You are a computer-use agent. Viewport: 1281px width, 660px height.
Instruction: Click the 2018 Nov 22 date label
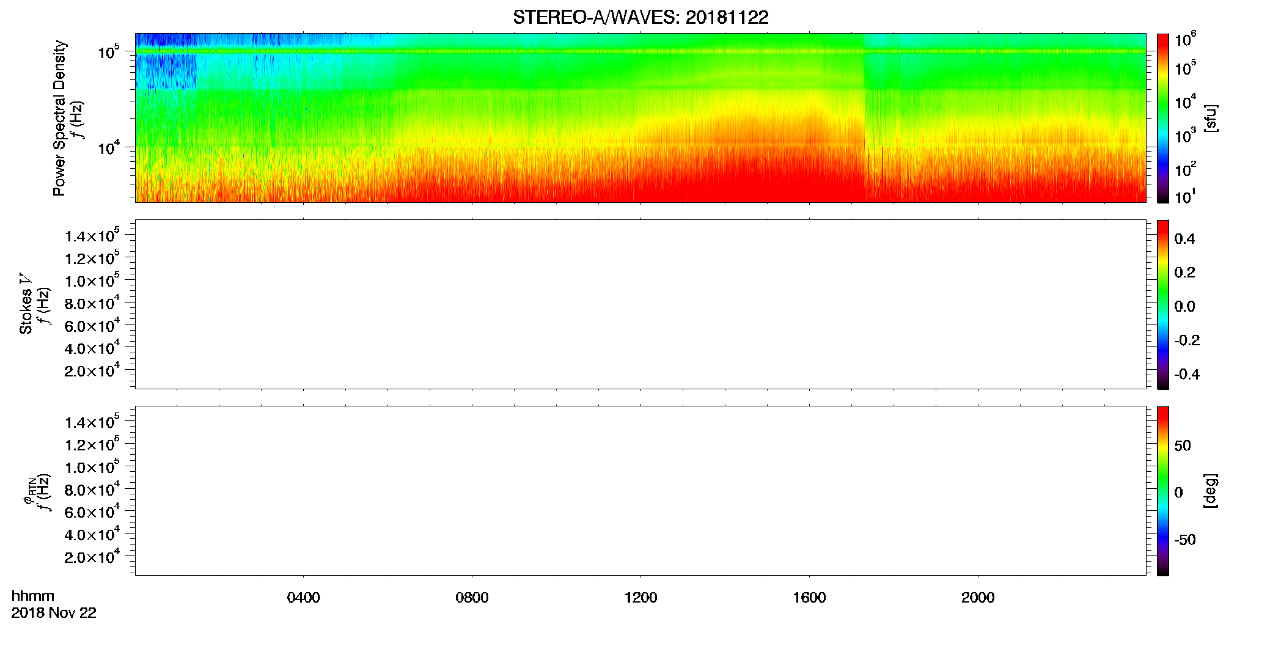[54, 613]
